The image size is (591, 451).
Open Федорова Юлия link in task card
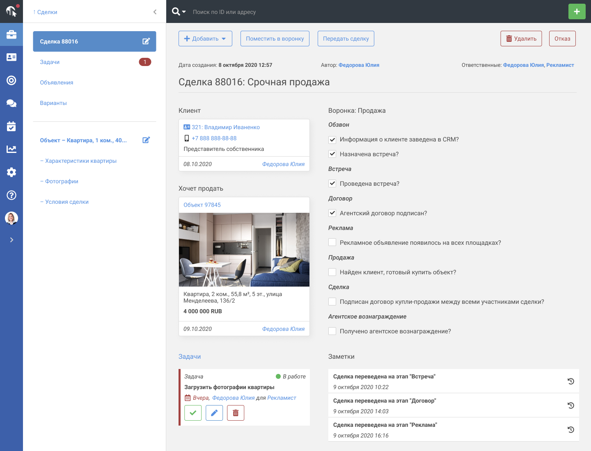pos(234,398)
